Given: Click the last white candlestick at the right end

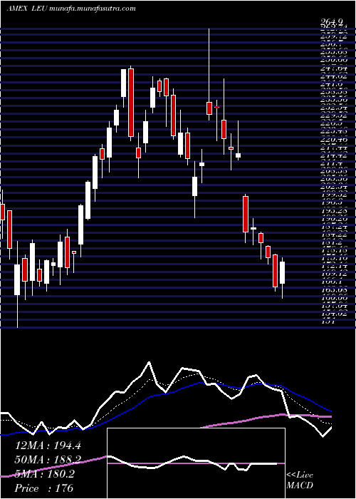Looking at the screenshot, I should click(x=282, y=278).
